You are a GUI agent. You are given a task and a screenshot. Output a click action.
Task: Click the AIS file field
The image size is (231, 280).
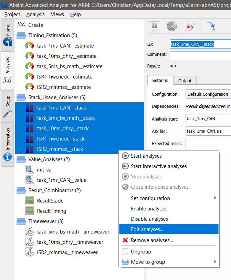coord(208,131)
